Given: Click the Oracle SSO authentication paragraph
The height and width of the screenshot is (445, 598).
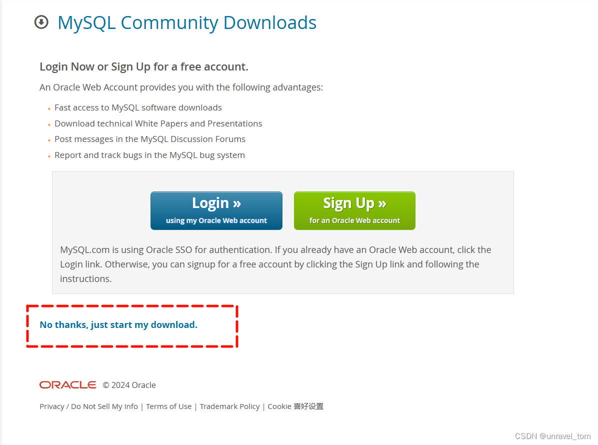Looking at the screenshot, I should tap(275, 264).
